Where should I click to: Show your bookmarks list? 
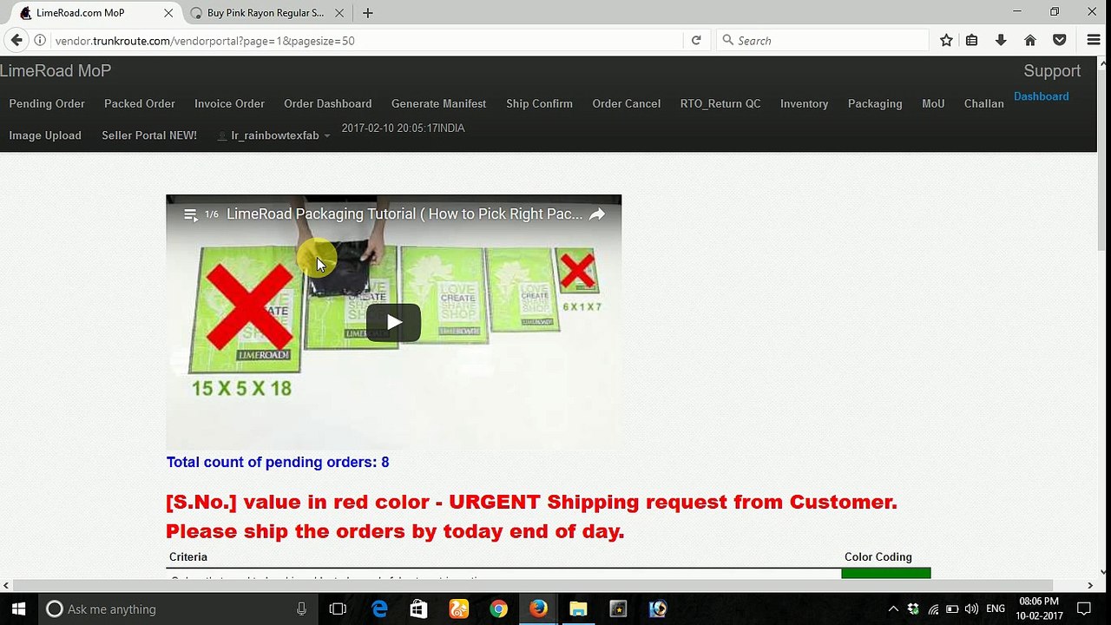click(x=972, y=40)
